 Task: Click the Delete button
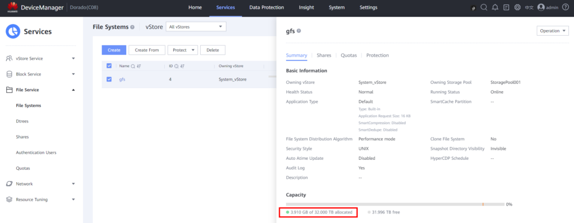click(x=212, y=50)
